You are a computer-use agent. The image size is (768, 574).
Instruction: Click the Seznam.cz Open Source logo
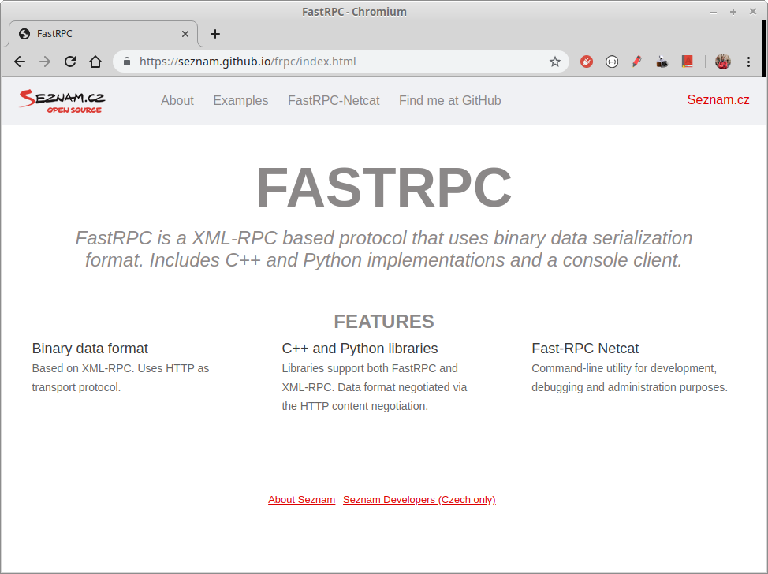tap(62, 101)
